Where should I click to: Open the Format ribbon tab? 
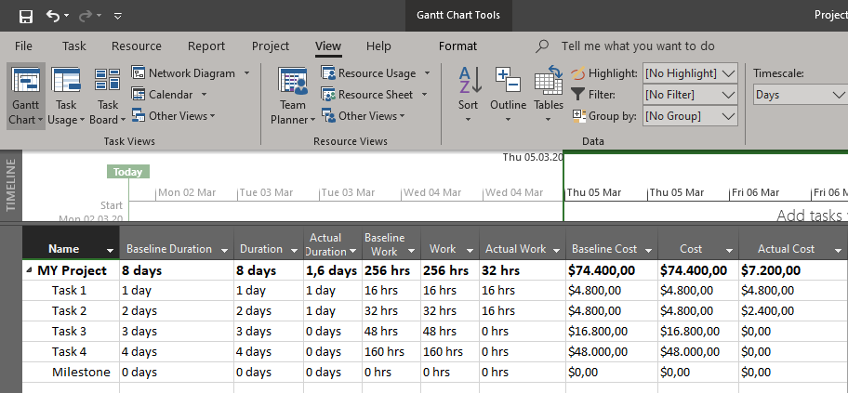pos(457,46)
